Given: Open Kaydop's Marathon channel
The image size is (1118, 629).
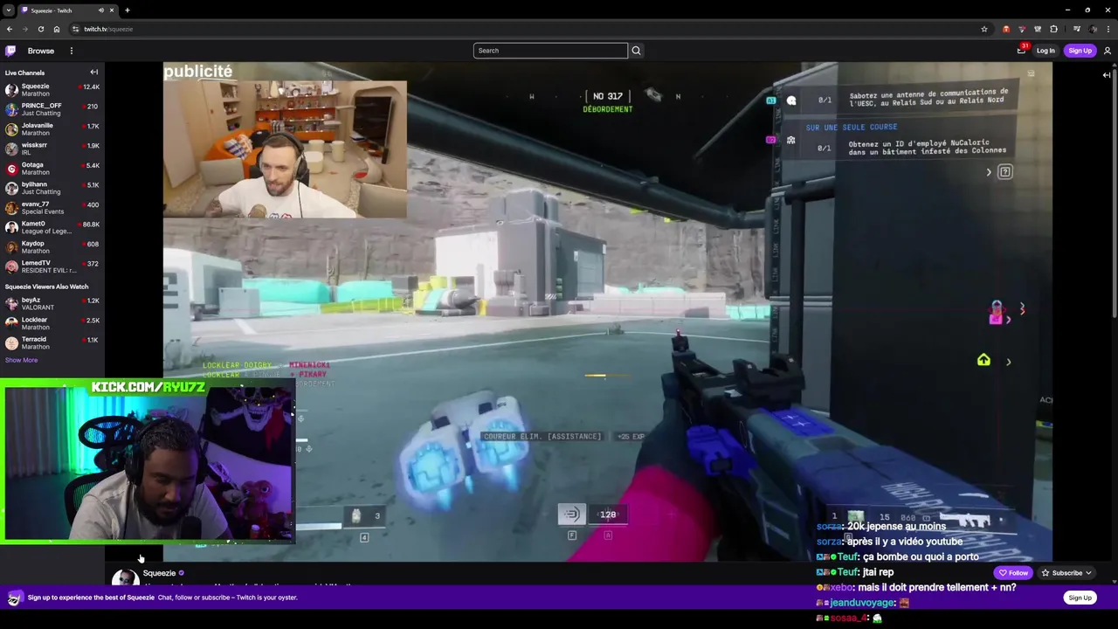Looking at the screenshot, I should click(52, 247).
